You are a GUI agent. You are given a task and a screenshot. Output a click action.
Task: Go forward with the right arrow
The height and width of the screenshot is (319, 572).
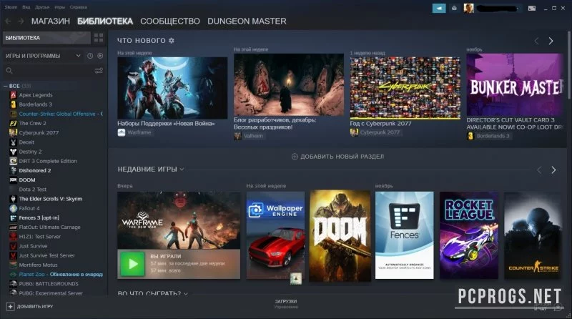[21, 21]
